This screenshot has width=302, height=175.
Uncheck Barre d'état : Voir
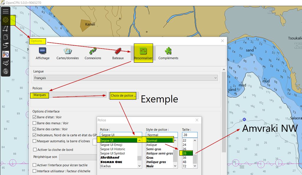(35, 117)
